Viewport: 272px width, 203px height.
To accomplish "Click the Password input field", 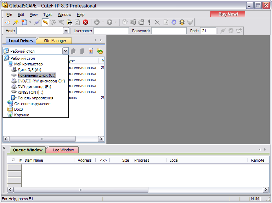I will tap(169, 31).
